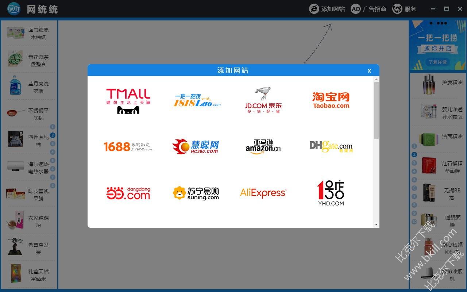Select the 慧聪网 HC360.com logo
Viewport: 467px width, 292px height.
[196, 146]
